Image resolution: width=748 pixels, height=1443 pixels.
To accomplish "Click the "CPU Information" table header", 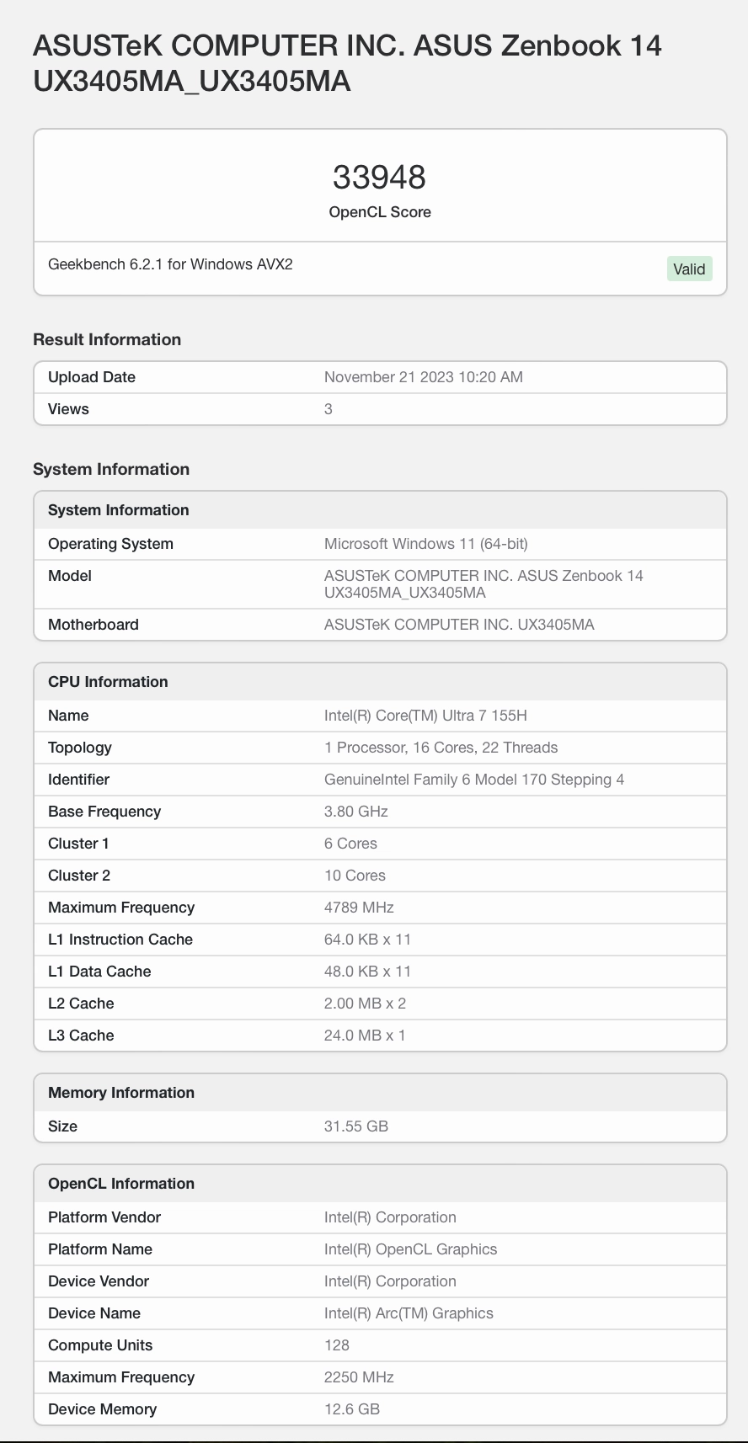I will pyautogui.click(x=380, y=682).
